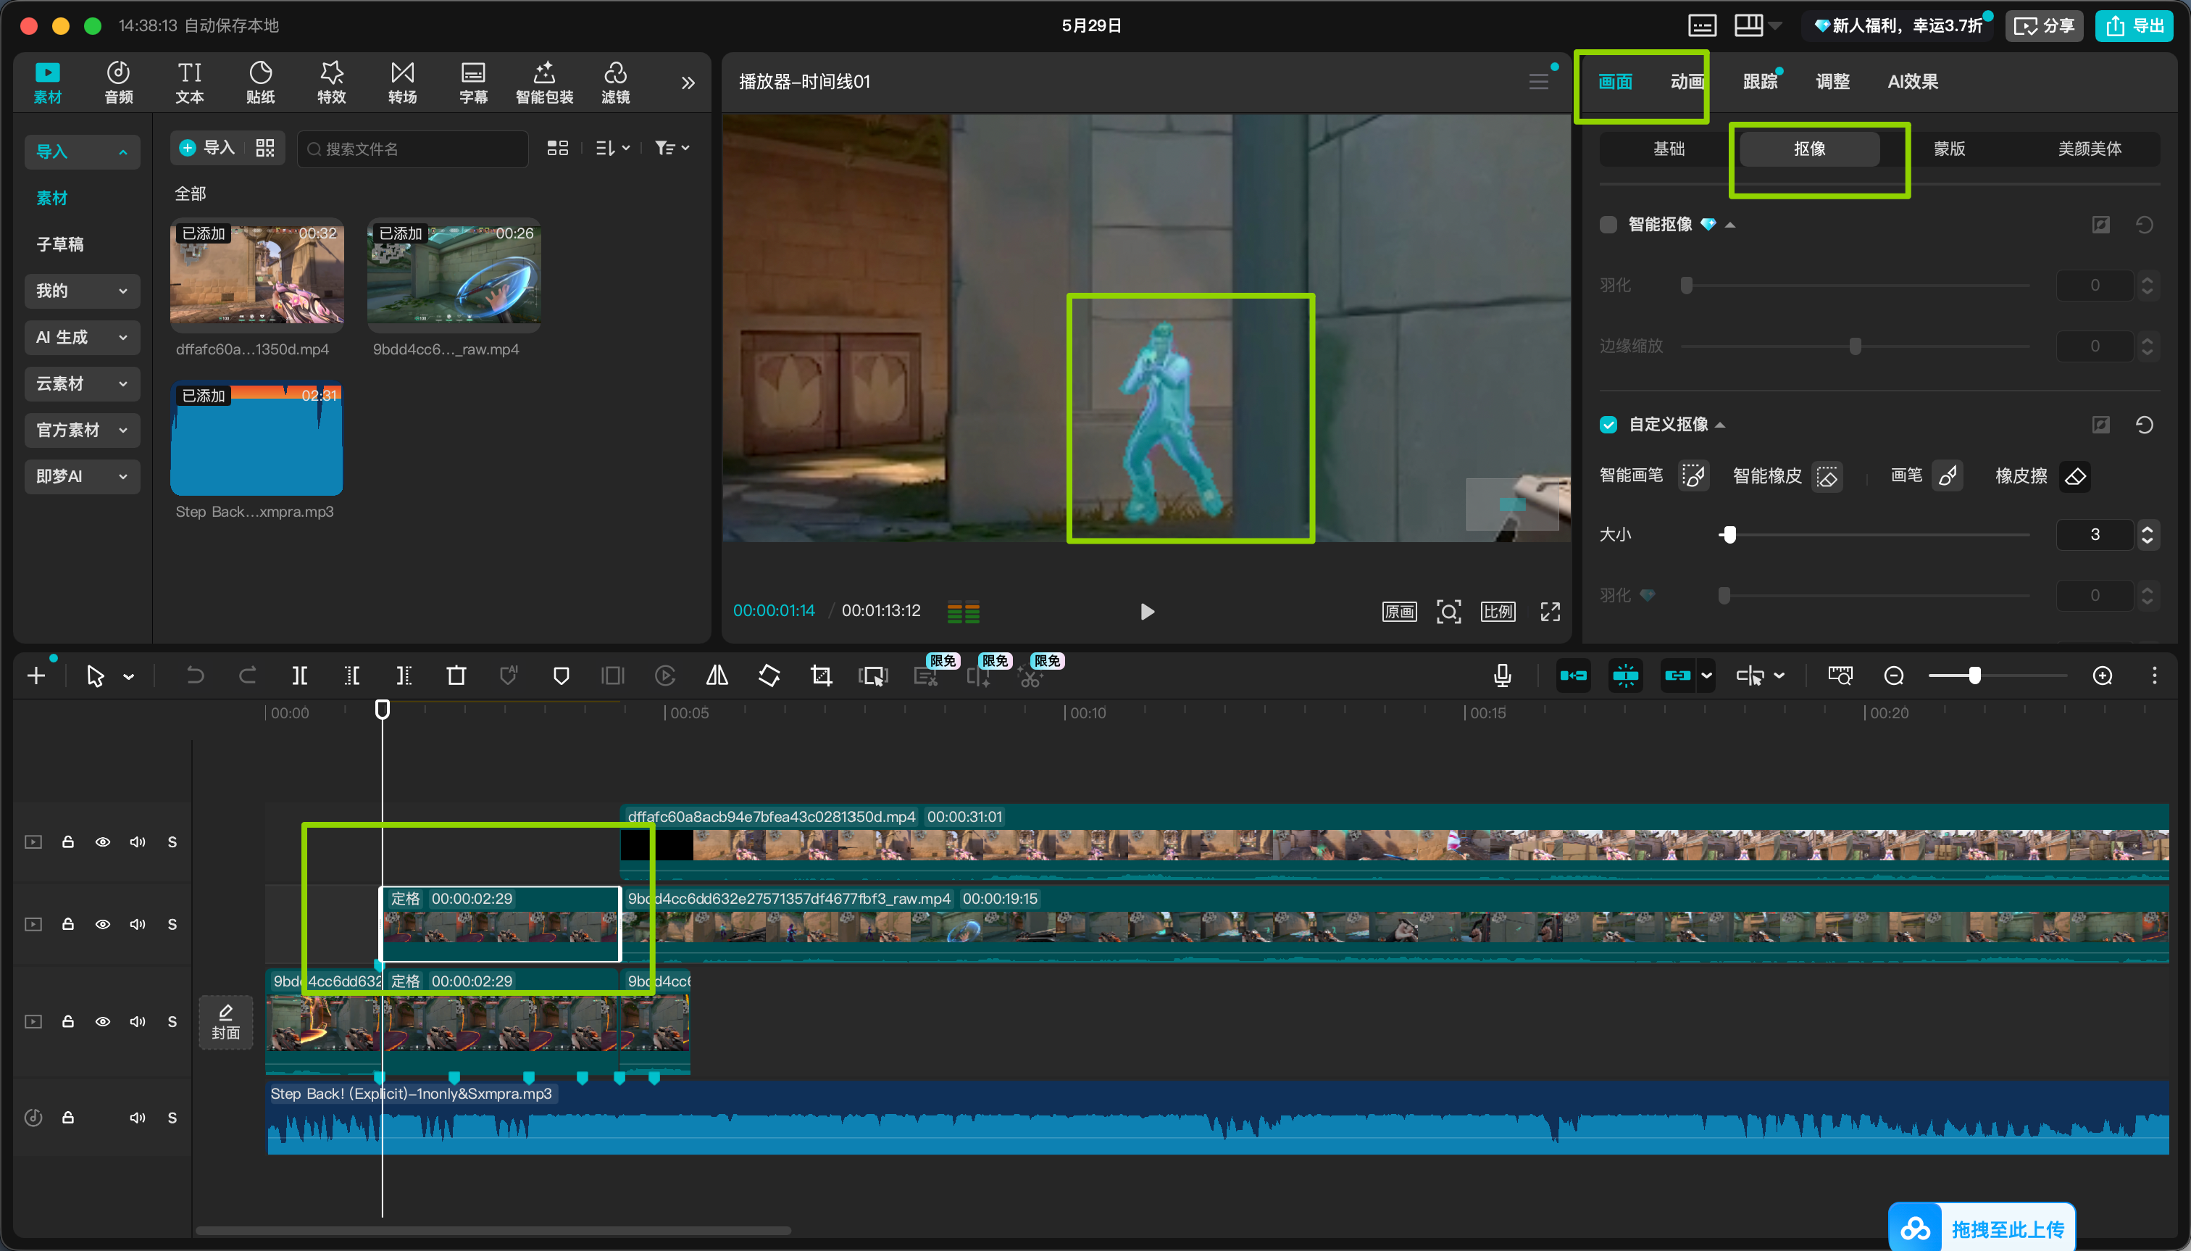Expand the AI 生成 sidebar section

[x=82, y=338]
